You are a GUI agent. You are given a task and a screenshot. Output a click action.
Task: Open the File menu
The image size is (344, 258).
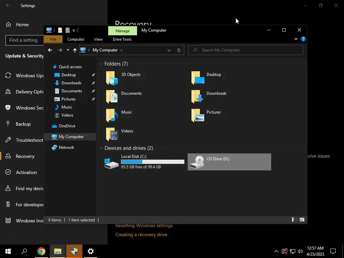point(53,39)
